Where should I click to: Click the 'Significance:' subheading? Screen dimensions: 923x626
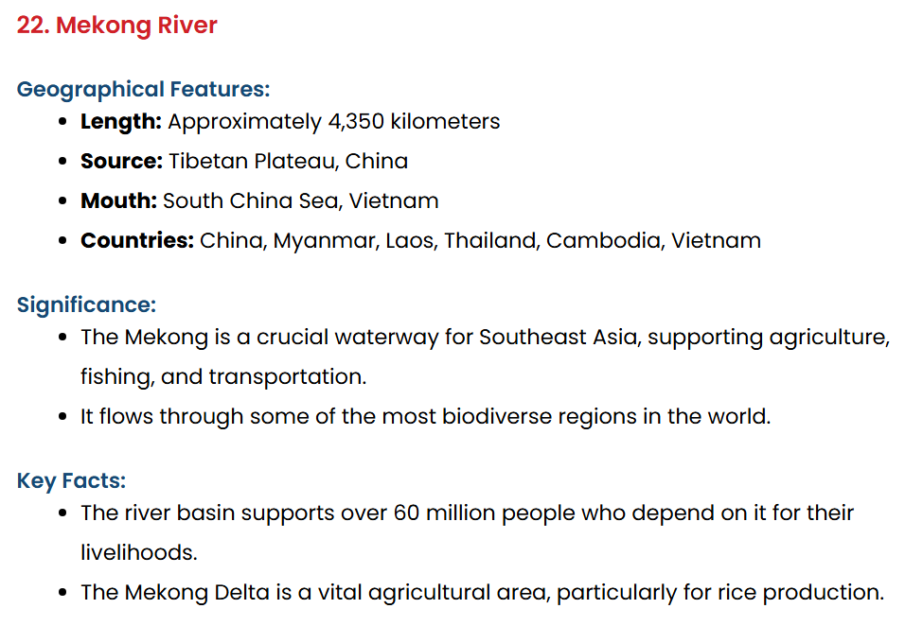point(86,305)
